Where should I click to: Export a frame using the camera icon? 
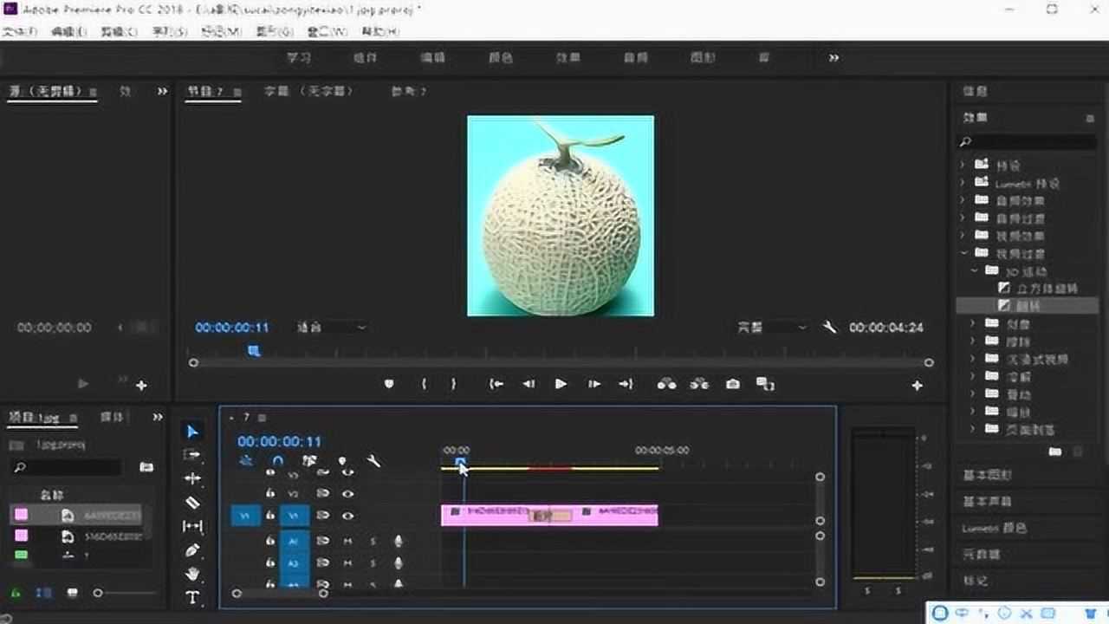tap(732, 383)
